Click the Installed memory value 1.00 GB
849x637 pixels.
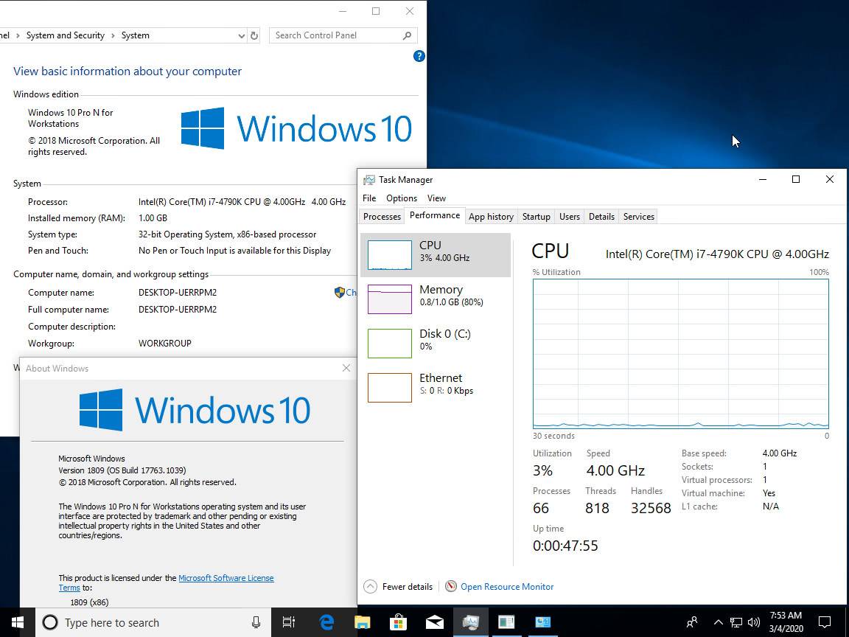tap(153, 218)
